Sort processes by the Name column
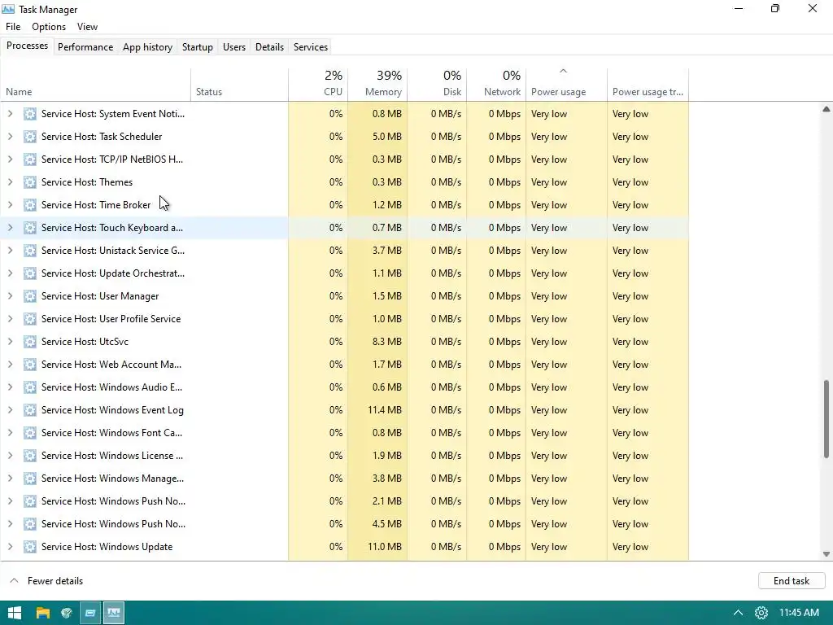Screen dimensions: 833x625 point(95,85)
